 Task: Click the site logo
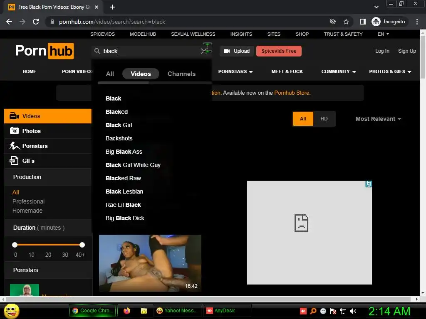point(45,51)
